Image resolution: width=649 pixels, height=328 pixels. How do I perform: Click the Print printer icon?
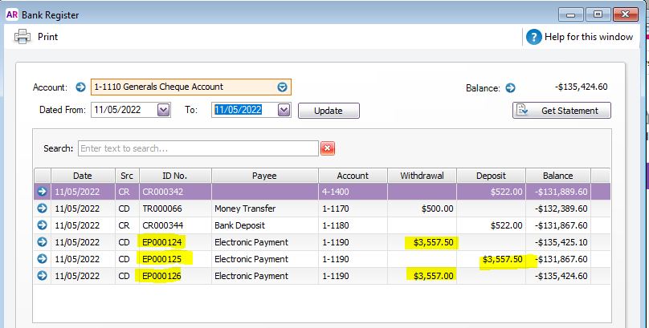[22, 36]
